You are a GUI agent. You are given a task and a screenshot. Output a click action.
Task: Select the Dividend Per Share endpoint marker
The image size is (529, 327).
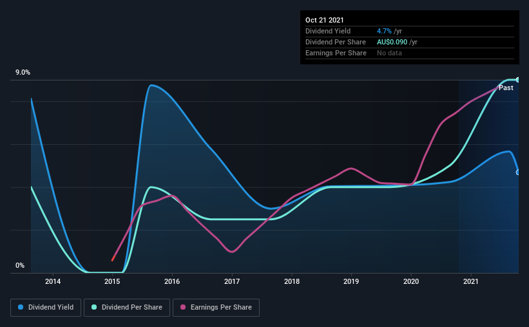point(518,80)
